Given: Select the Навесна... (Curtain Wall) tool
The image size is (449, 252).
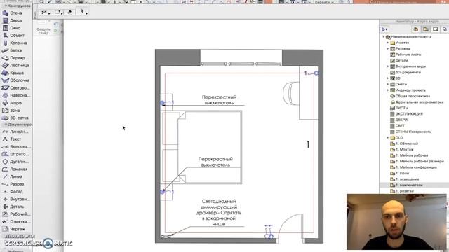Looking at the screenshot, I should click(x=15, y=95).
